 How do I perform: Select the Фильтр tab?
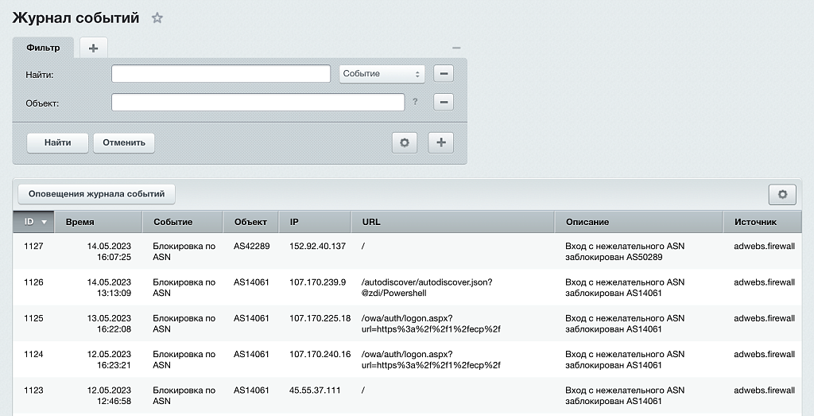[43, 48]
